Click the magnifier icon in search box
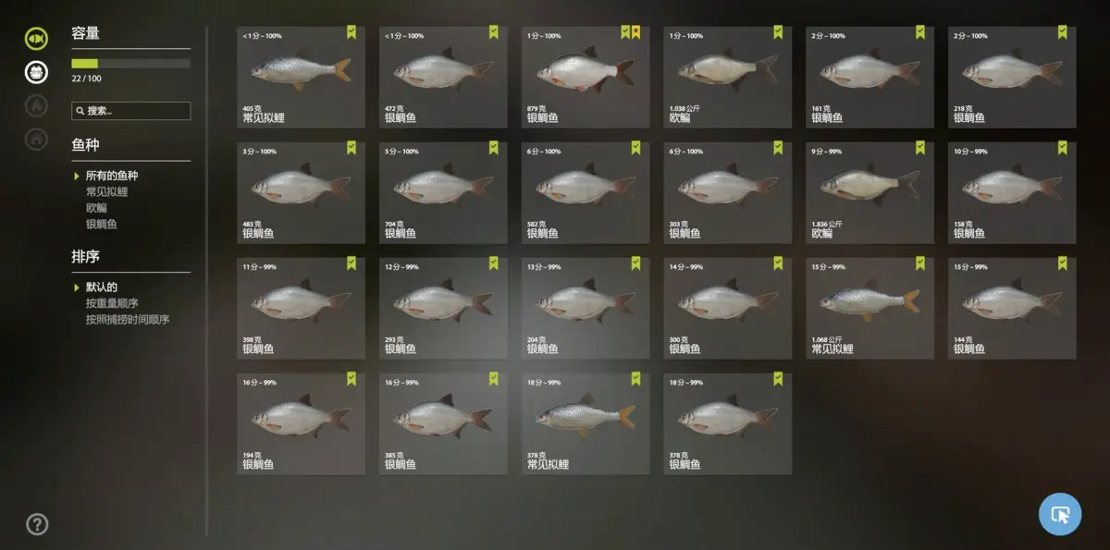Viewport: 1110px width, 550px height. [80, 111]
